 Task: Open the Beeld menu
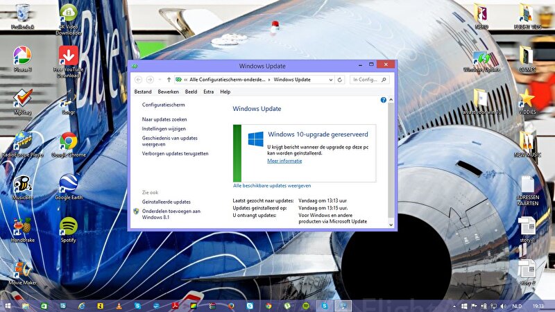coord(191,92)
